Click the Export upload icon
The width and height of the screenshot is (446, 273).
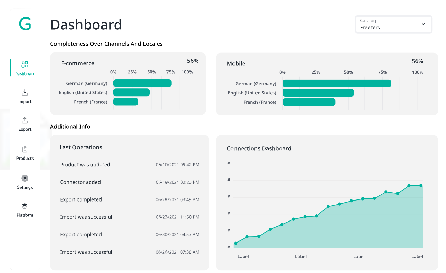tap(25, 120)
